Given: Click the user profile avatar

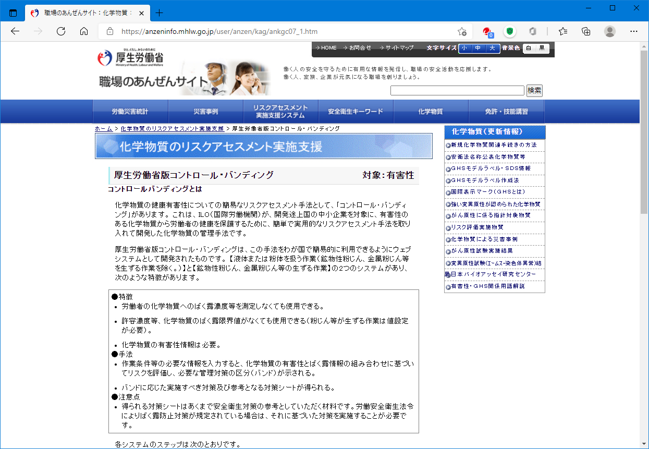Looking at the screenshot, I should click(609, 31).
